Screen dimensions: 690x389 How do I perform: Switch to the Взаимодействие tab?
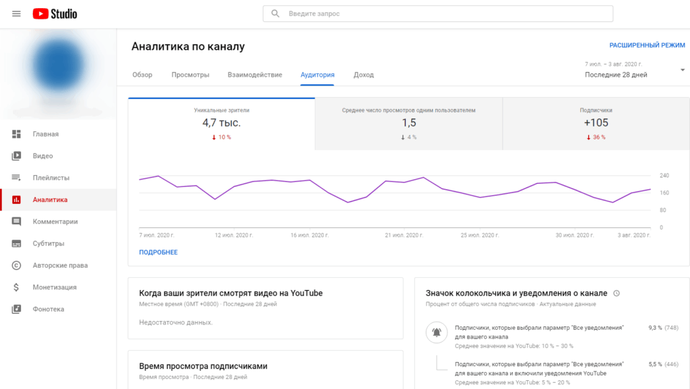[255, 75]
